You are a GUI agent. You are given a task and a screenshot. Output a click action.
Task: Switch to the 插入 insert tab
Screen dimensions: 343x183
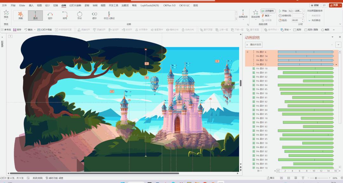click(31, 5)
